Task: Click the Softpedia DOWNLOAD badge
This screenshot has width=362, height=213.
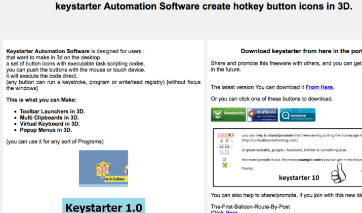Action: click(262, 115)
